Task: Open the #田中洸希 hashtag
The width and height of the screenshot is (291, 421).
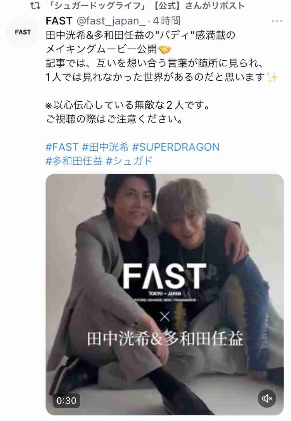Action: [x=106, y=147]
